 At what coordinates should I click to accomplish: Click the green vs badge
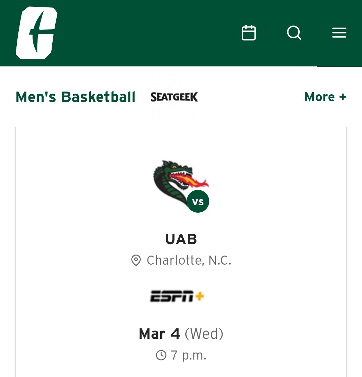click(198, 202)
